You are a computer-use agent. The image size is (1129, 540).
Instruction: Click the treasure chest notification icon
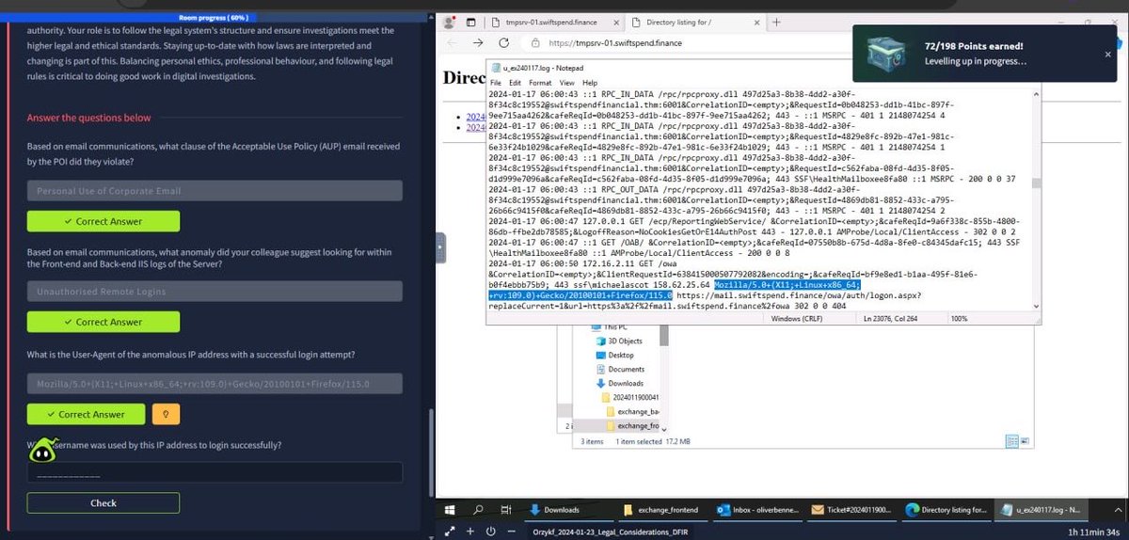[886, 53]
